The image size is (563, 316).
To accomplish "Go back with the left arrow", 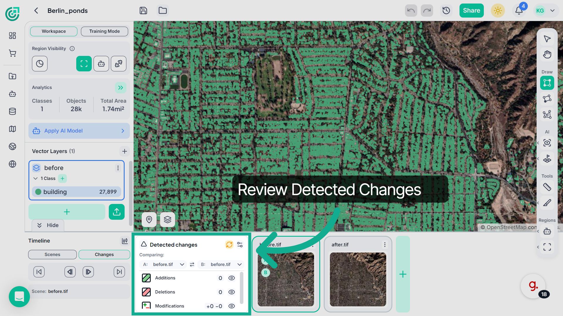I will (x=36, y=11).
